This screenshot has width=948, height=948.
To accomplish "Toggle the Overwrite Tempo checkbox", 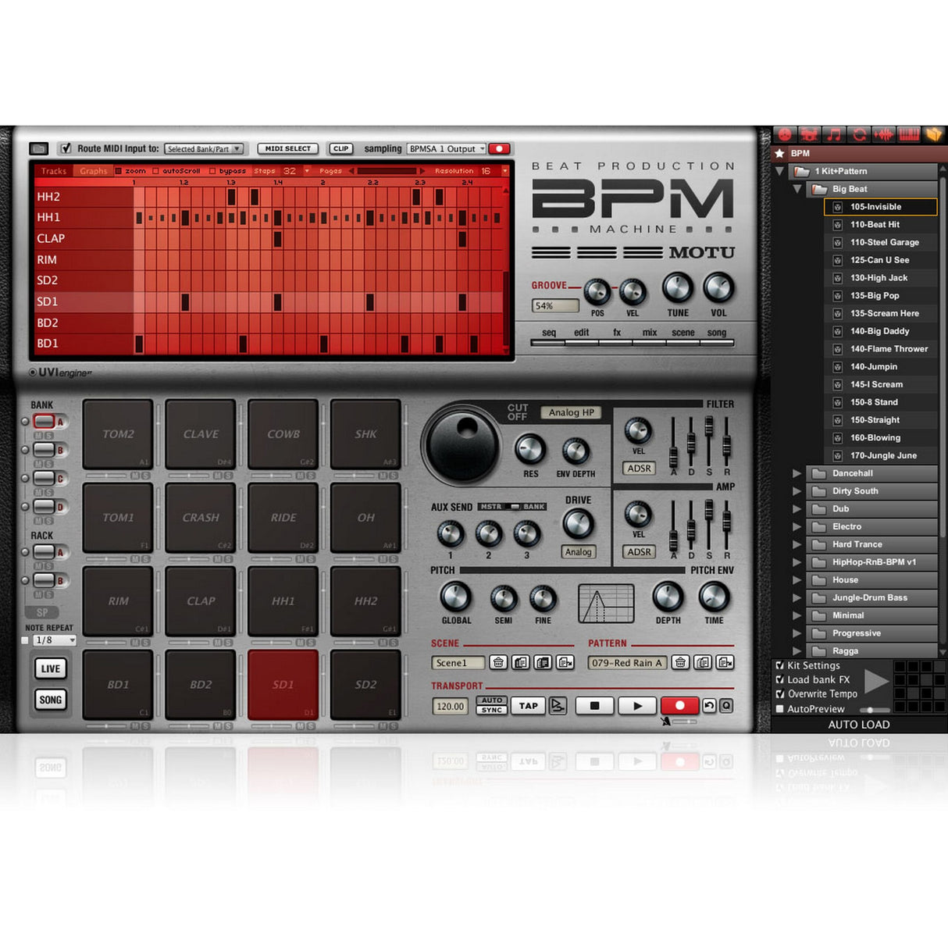I will [x=779, y=694].
